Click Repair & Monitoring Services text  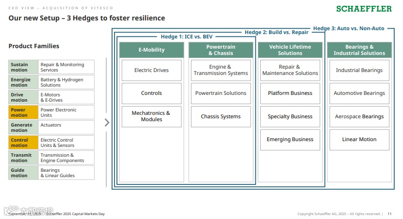pos(62,67)
